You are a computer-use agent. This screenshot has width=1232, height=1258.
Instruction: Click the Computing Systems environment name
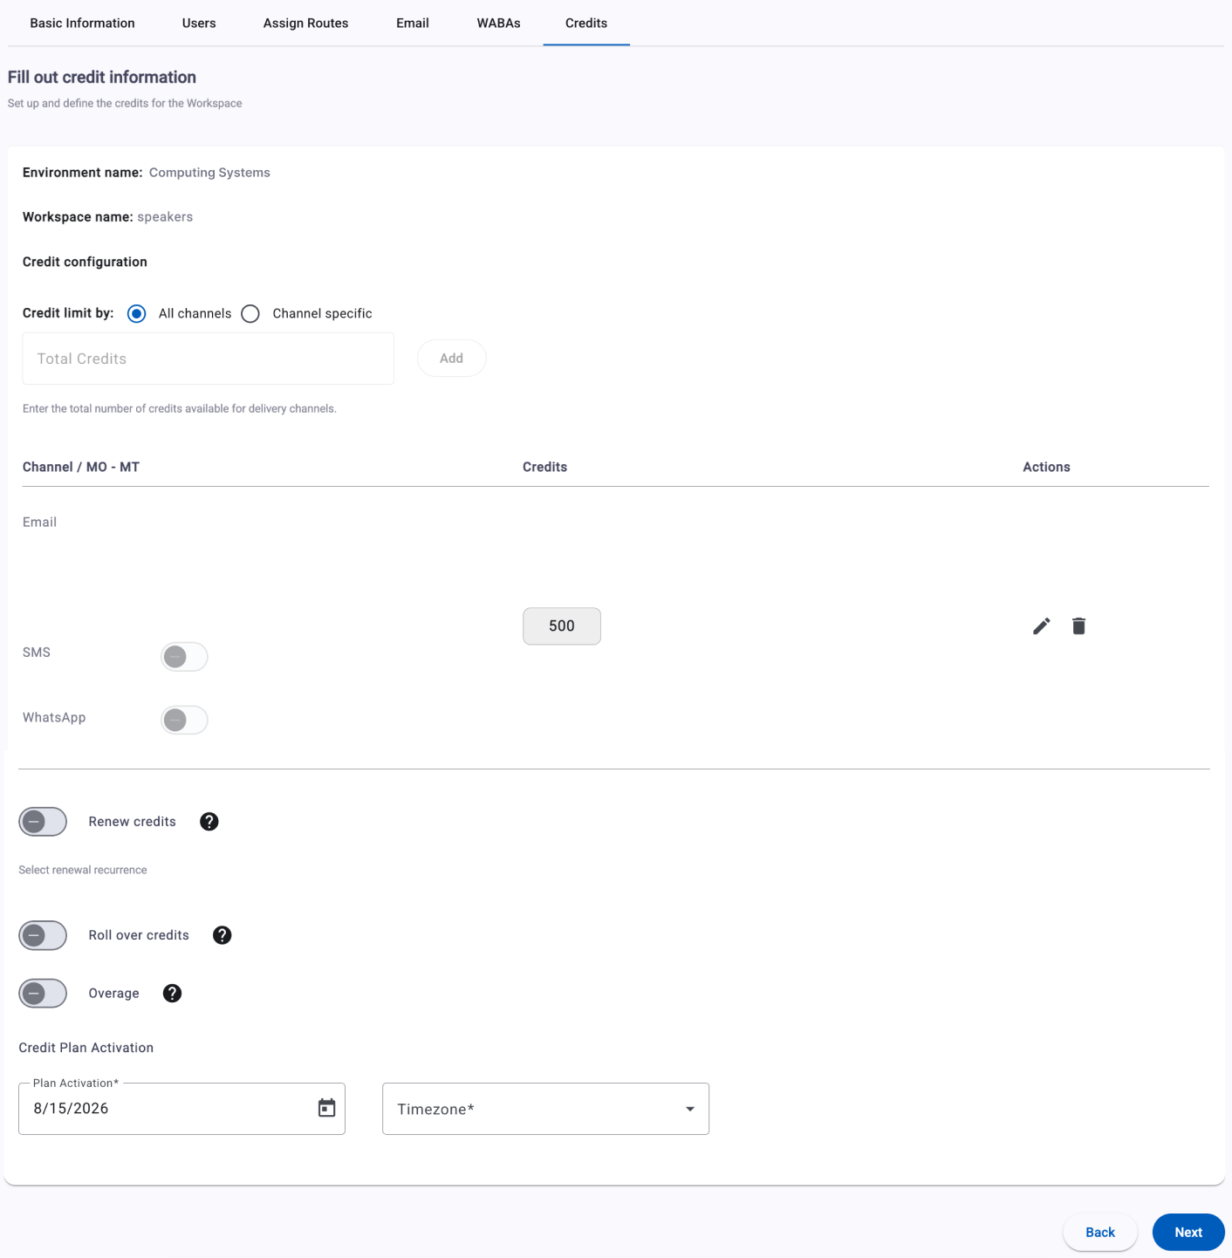coord(209,173)
